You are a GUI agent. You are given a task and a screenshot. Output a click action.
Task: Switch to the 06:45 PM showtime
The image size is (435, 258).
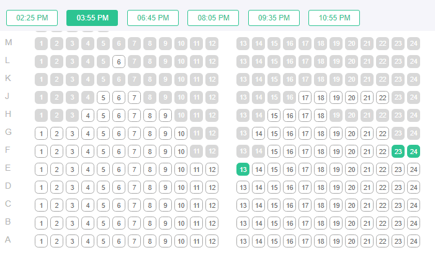(153, 18)
